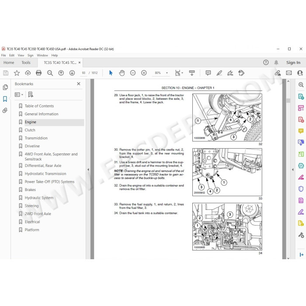Image resolution: width=306 pixels, height=306 pixels.
Task: Switch to the Tools tab
Action: pos(26,63)
